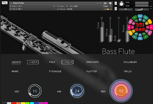The width and height of the screenshot is (153, 104).
Task: Click the Voices note icon
Action: [x=58, y=6]
